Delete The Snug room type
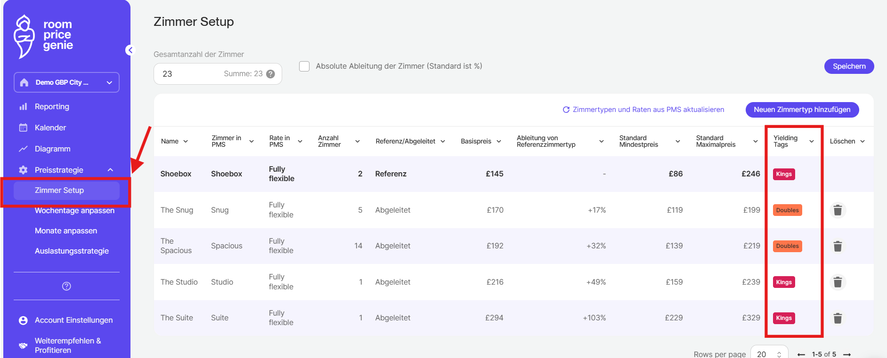This screenshot has width=887, height=358. click(x=838, y=210)
